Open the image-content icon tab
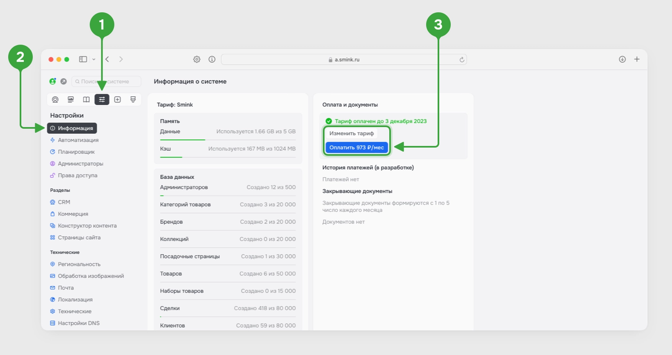 [x=71, y=100]
